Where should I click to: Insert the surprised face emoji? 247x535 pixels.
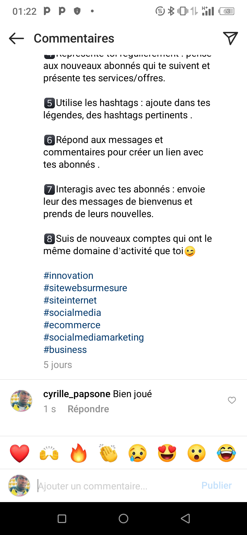click(x=197, y=453)
